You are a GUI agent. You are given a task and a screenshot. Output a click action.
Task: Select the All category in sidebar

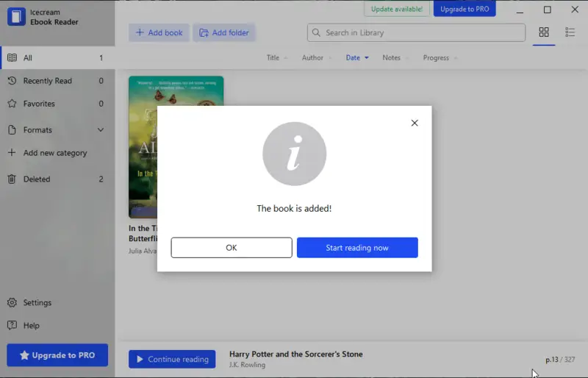click(x=57, y=58)
